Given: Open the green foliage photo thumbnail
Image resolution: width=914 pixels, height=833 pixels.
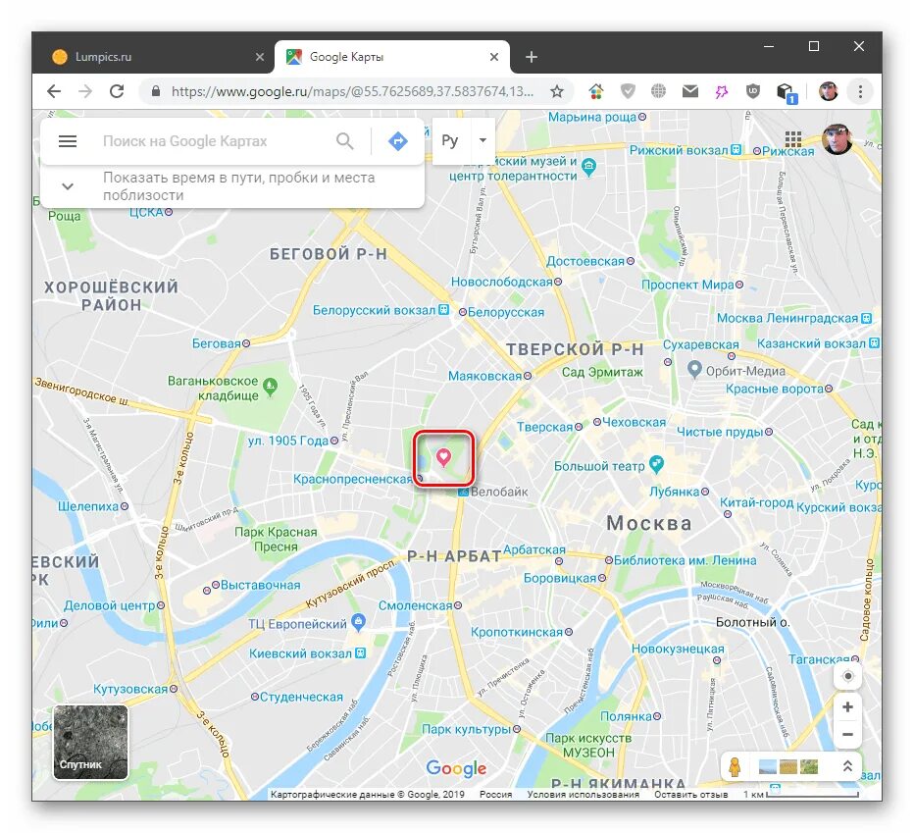Looking at the screenshot, I should click(x=809, y=766).
